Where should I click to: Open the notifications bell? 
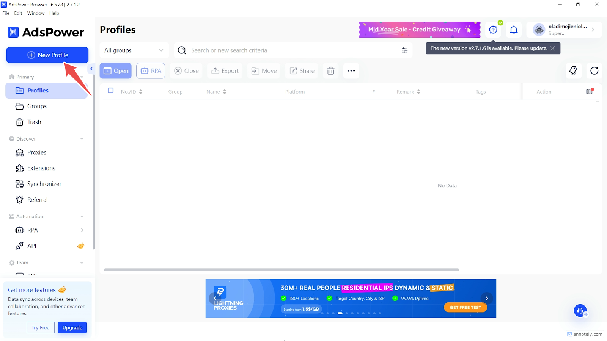click(514, 30)
